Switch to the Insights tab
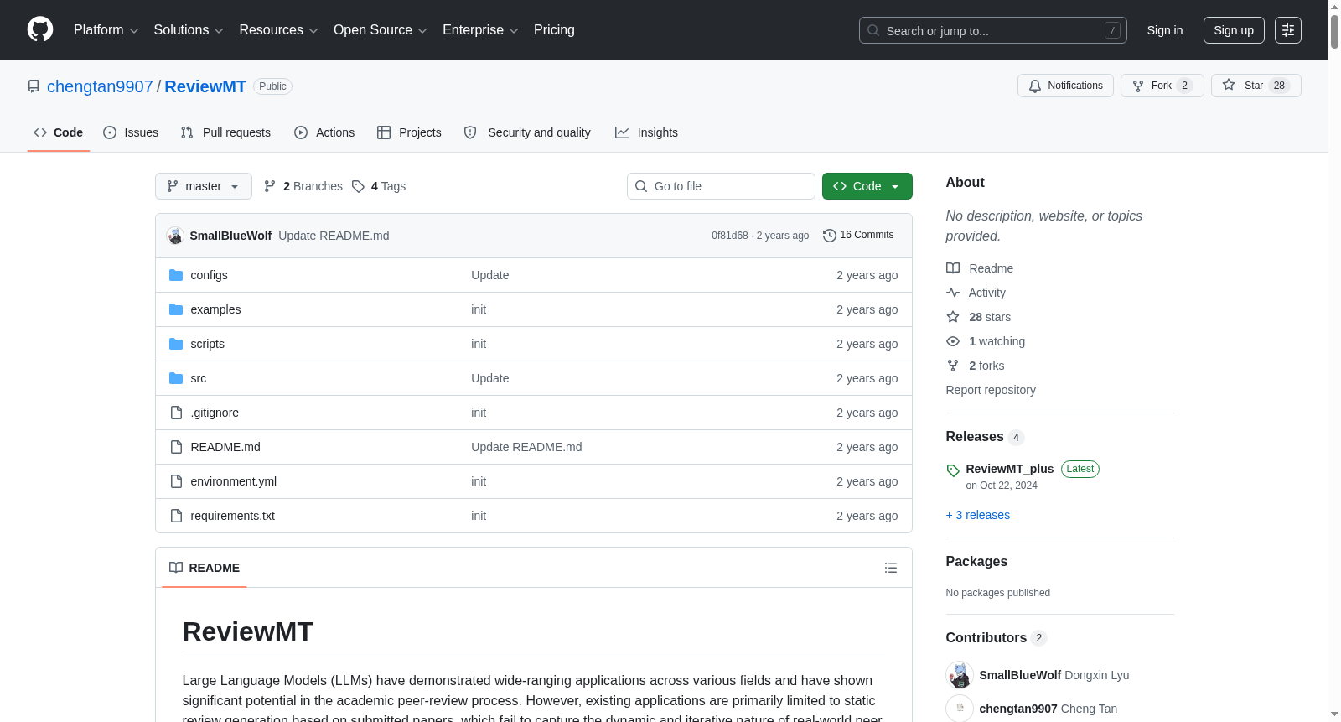The width and height of the screenshot is (1341, 722). 646,132
